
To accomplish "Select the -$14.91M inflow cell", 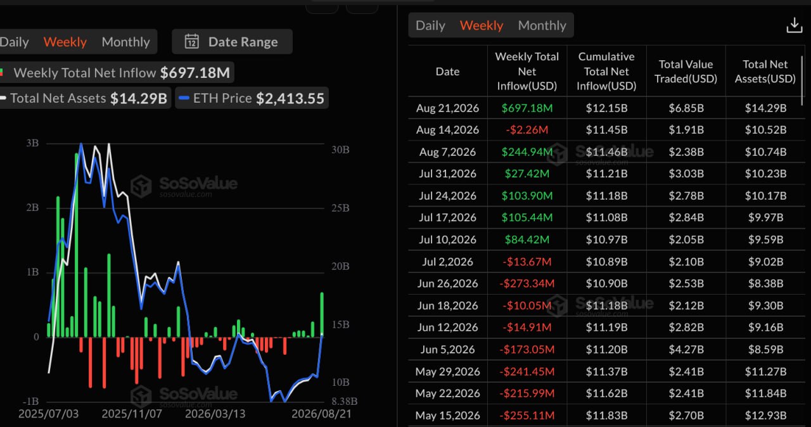I will tap(527, 328).
